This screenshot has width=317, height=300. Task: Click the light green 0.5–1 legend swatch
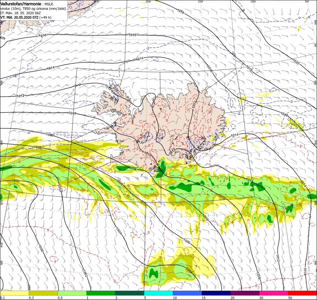tap(72, 293)
